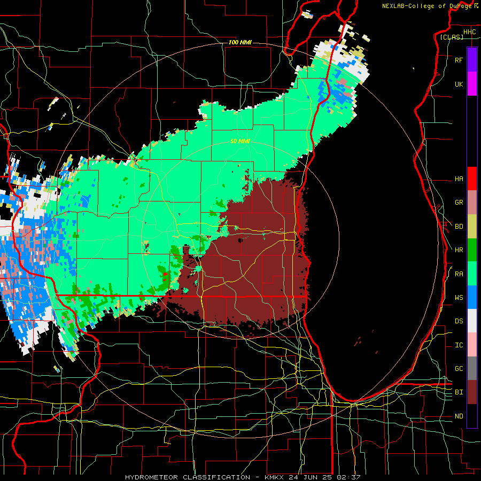Screen dimensions: 481x481
Task: Click the WS blue legend swatch
Action: [472, 297]
